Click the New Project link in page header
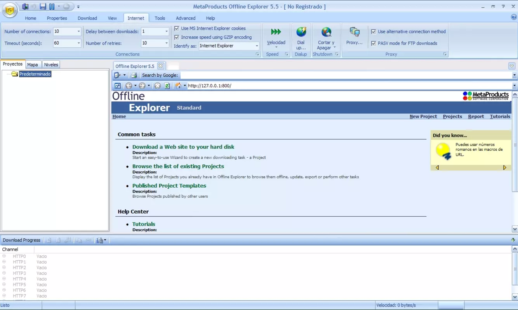 tap(423, 116)
